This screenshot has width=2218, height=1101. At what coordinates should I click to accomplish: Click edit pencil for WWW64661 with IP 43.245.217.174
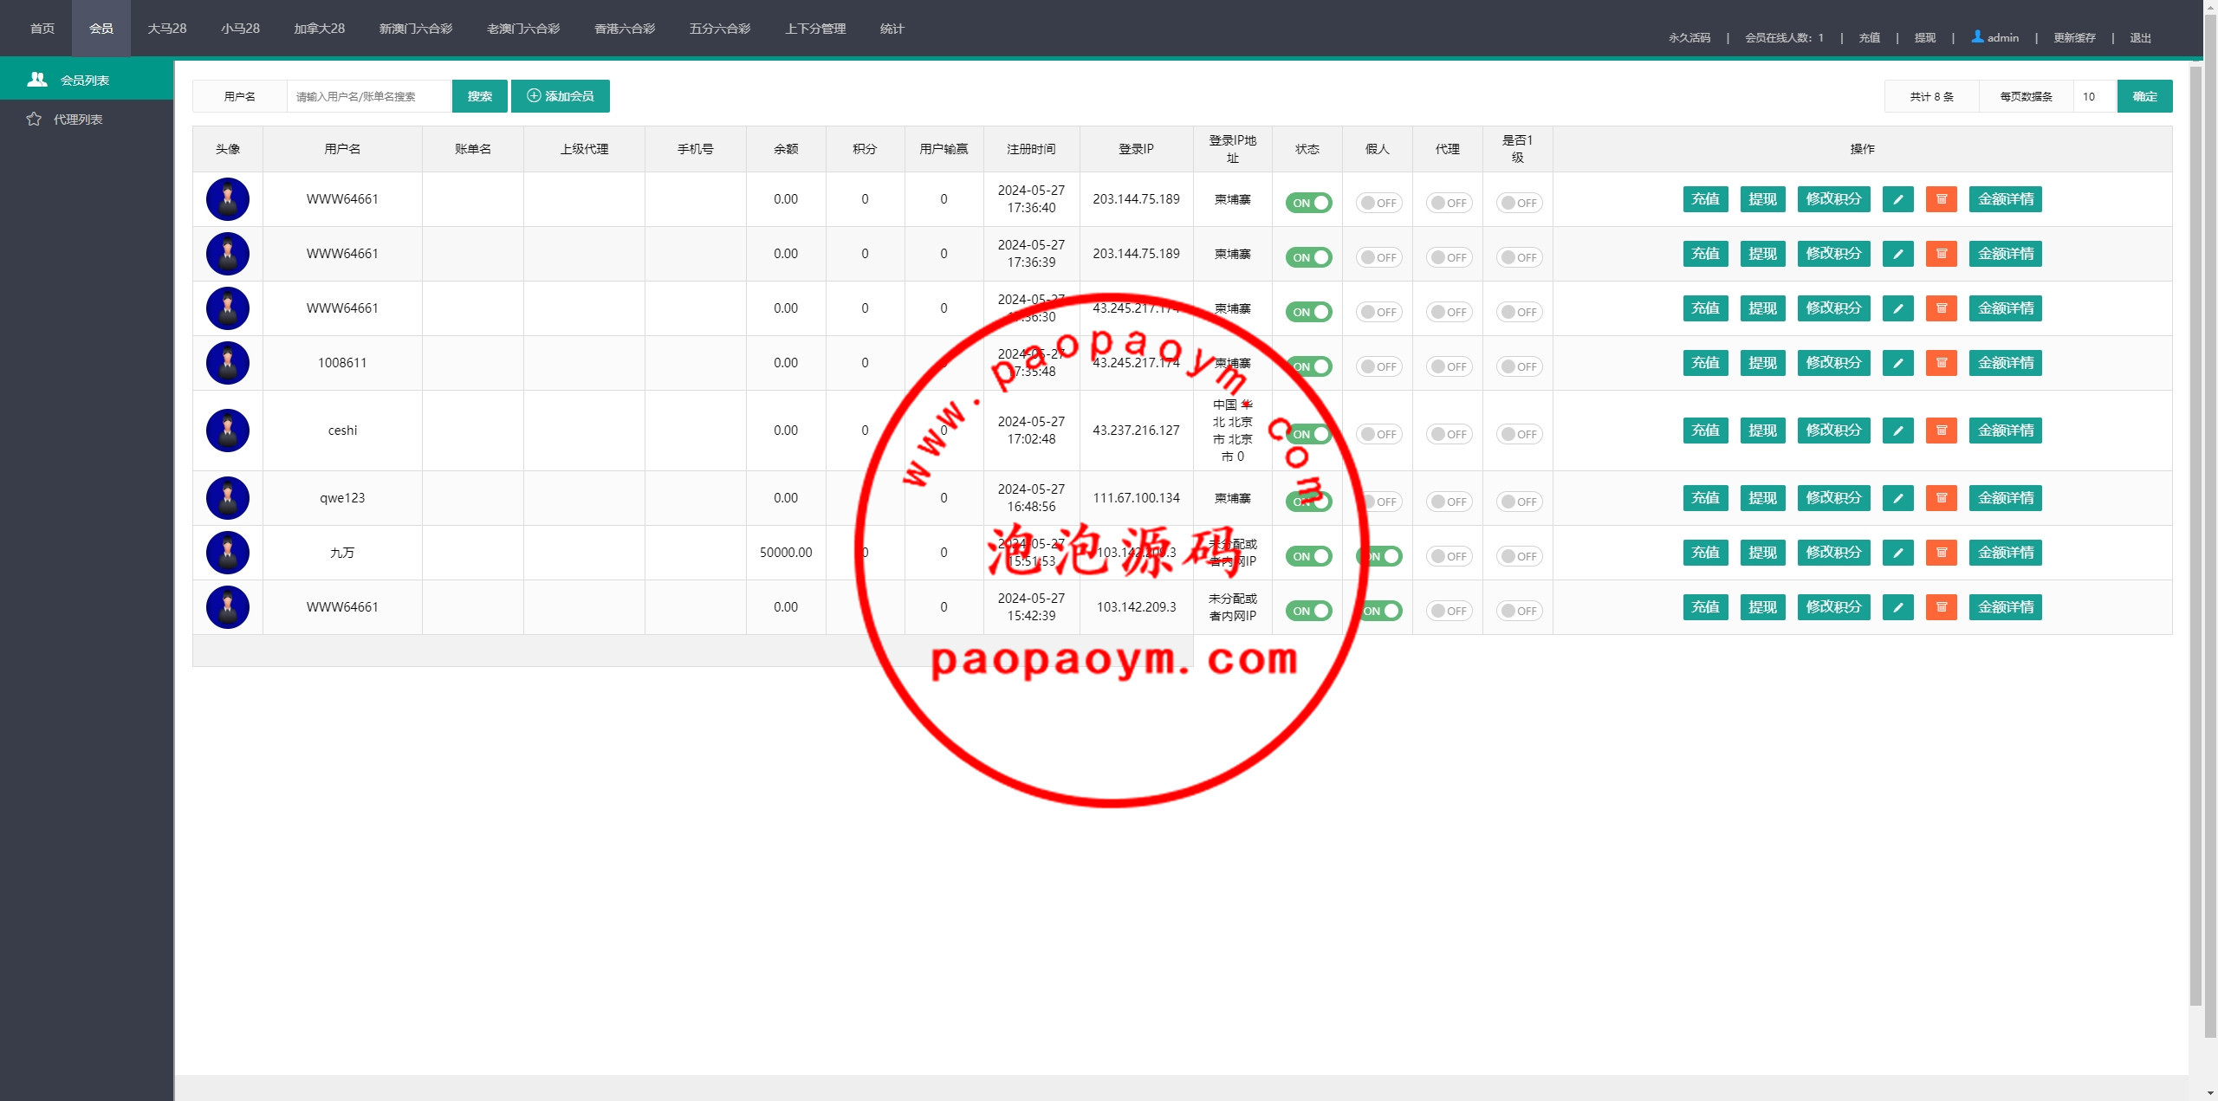tap(1897, 308)
